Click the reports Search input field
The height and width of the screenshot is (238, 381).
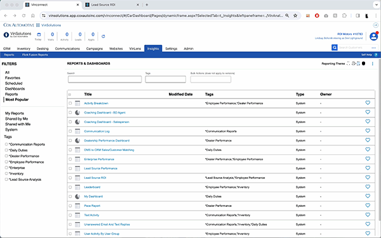[105, 79]
